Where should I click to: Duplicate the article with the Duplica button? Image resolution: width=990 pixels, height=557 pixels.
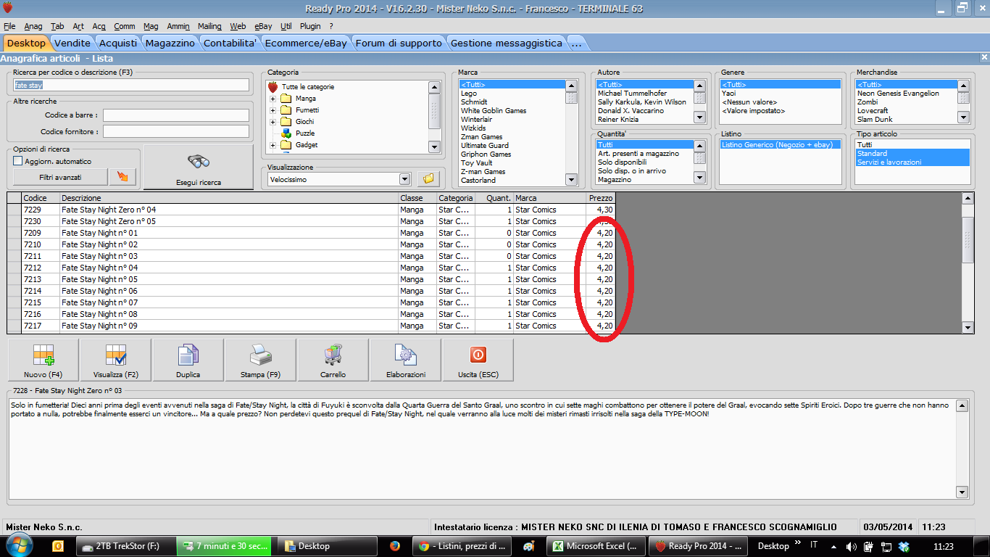(x=188, y=360)
